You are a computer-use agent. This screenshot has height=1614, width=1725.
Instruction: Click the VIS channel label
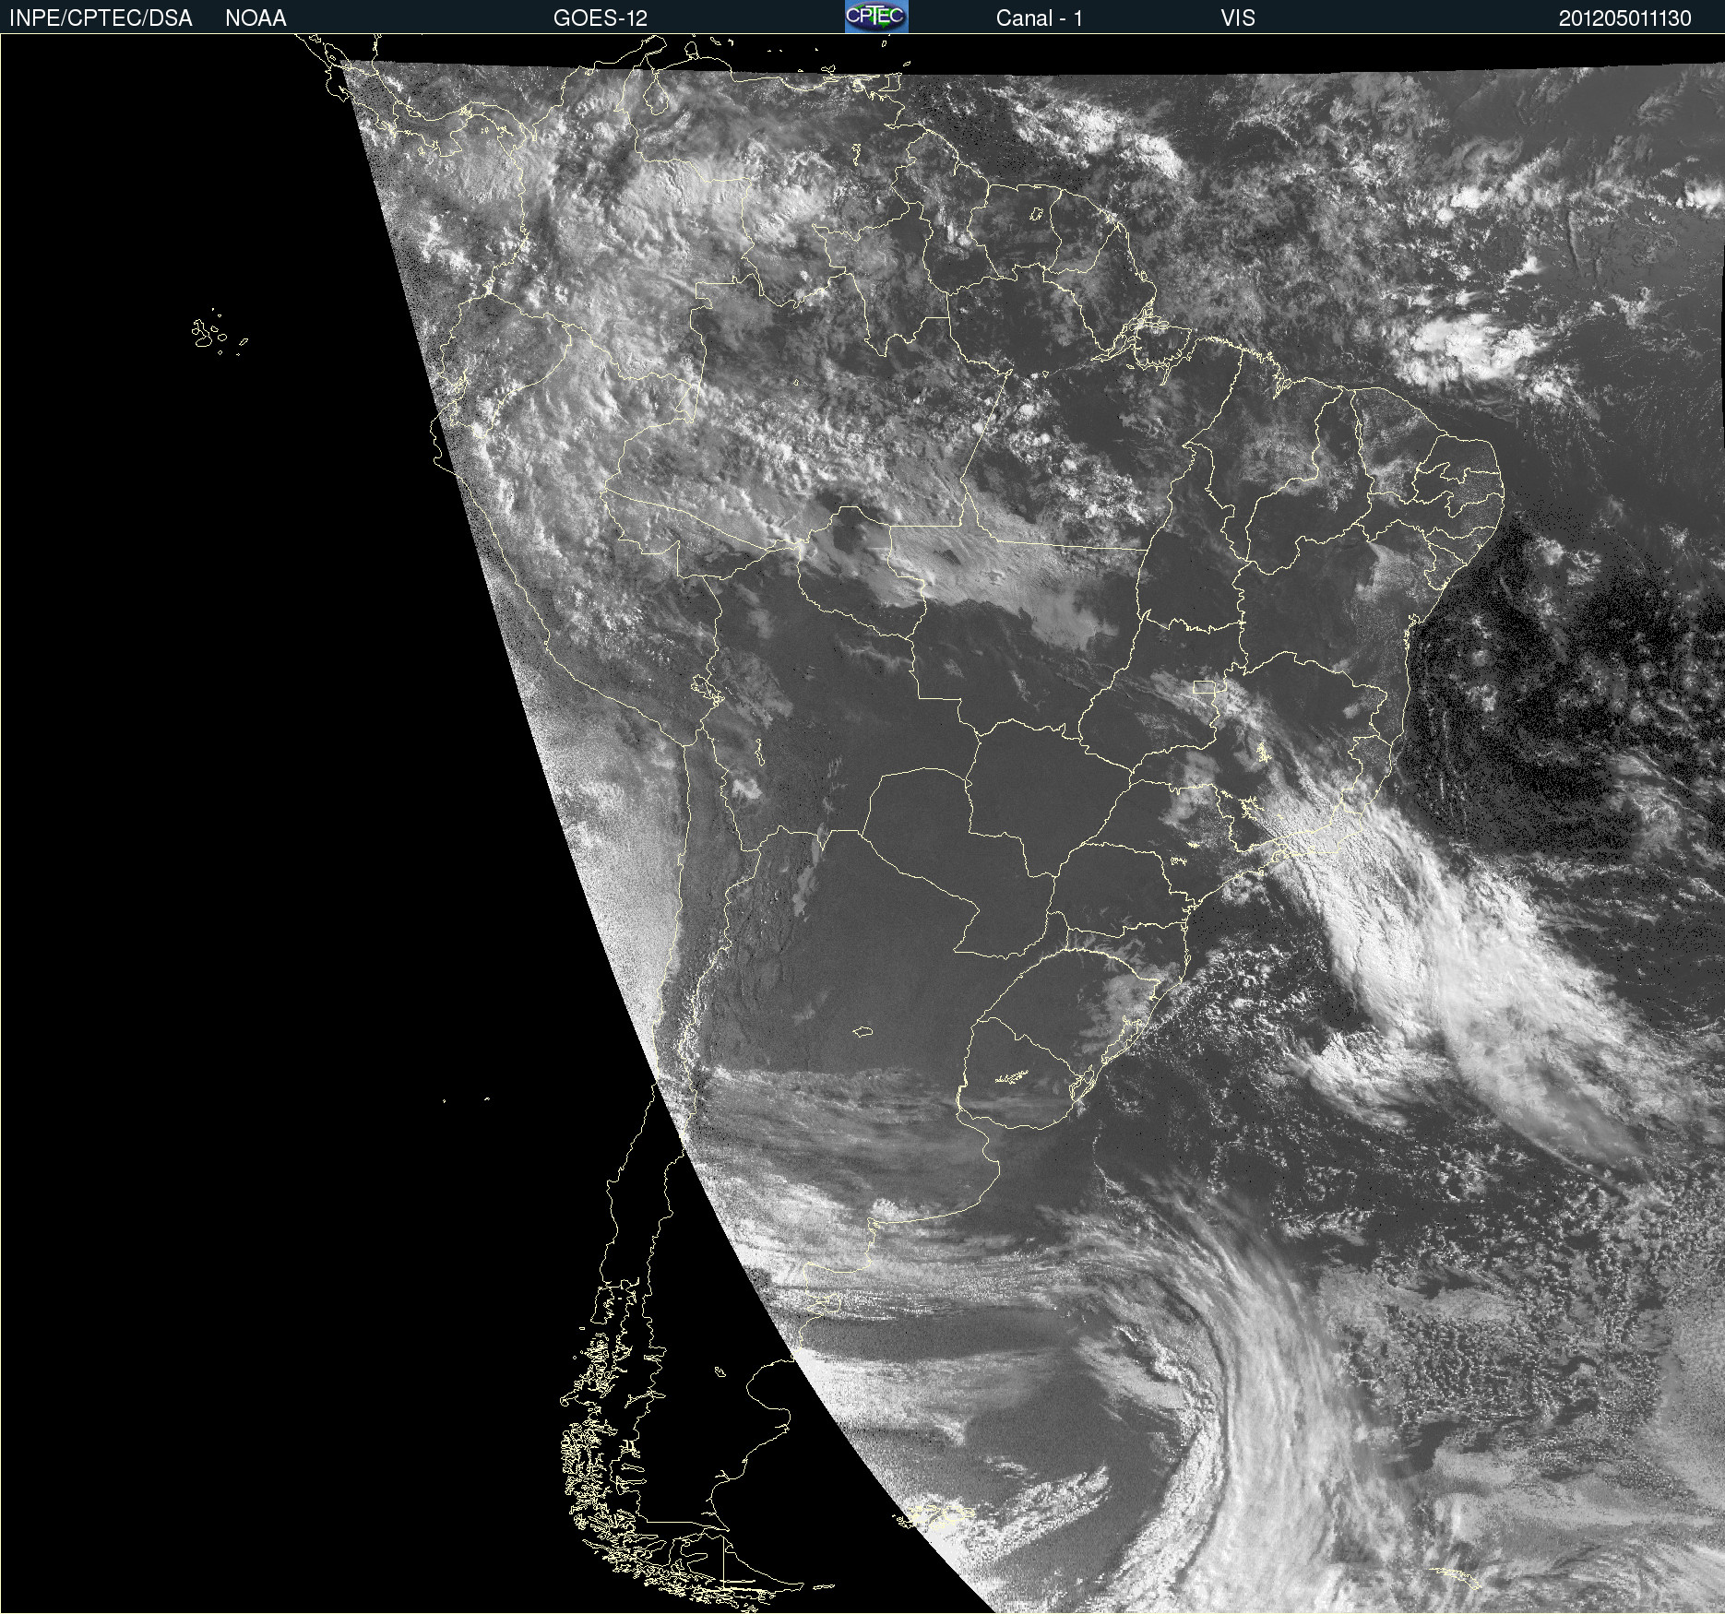click(x=1238, y=18)
